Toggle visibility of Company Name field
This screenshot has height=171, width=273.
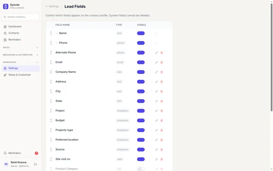point(141,72)
